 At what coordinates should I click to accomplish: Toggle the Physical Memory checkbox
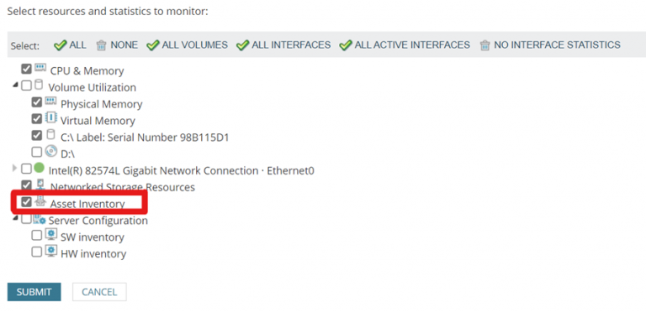click(37, 101)
